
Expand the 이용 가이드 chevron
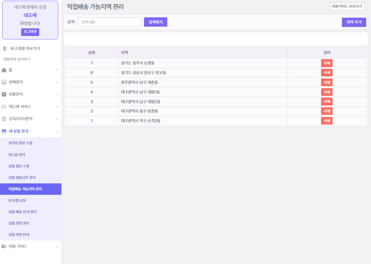point(57,246)
